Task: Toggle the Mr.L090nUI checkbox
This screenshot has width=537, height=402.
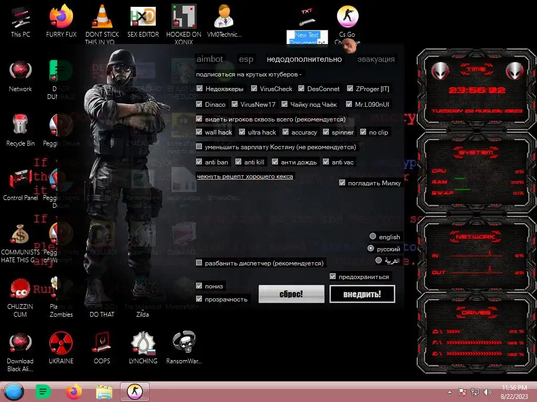Action: click(349, 104)
